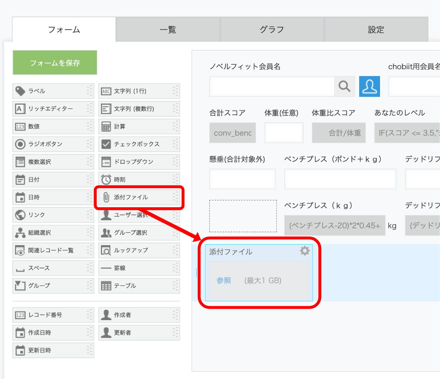Open the 一覧 tab
This screenshot has height=379, width=440.
(x=168, y=30)
